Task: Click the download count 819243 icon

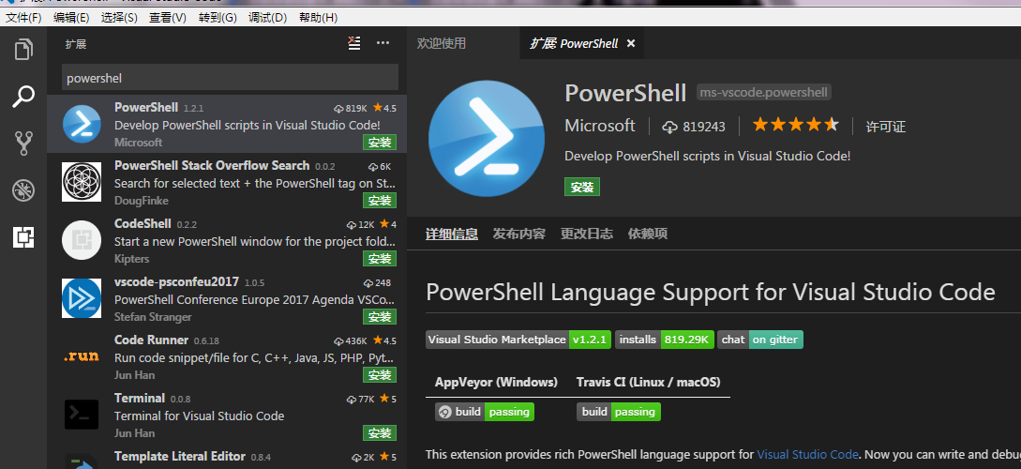Action: pos(670,127)
